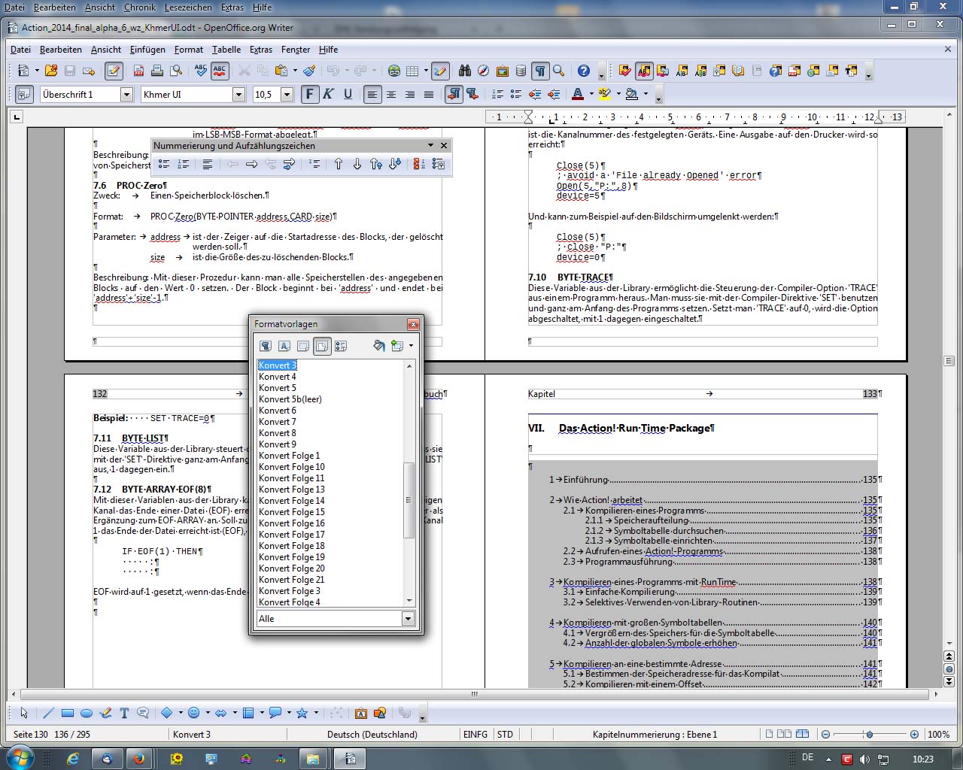Open Find & Replace binoculars icon
Image resolution: width=963 pixels, height=770 pixels.
(x=465, y=71)
